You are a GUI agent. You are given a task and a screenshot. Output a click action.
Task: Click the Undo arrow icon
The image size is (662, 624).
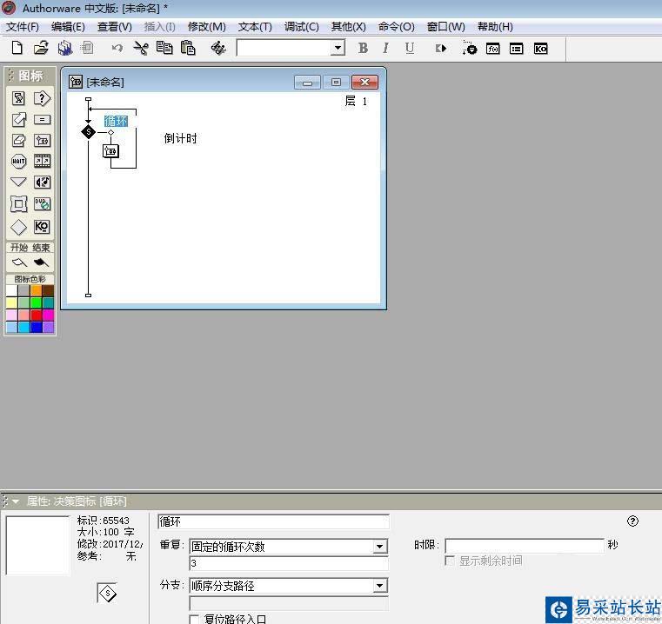(x=117, y=48)
